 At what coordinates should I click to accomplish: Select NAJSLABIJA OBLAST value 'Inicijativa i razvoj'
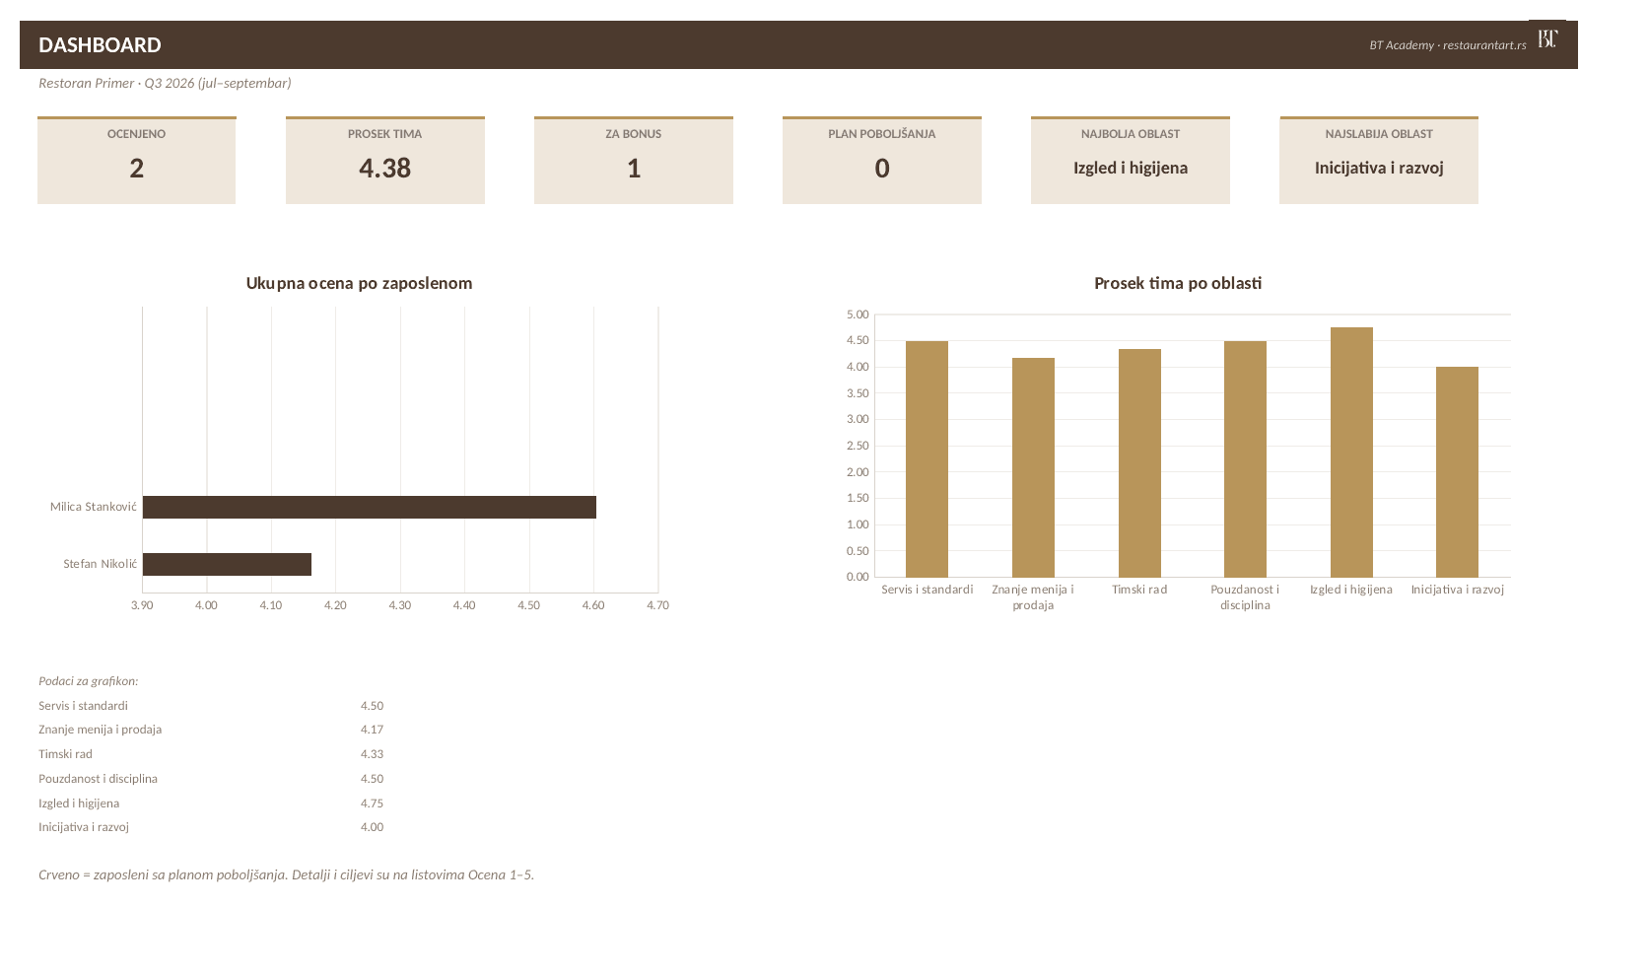pyautogui.click(x=1379, y=168)
